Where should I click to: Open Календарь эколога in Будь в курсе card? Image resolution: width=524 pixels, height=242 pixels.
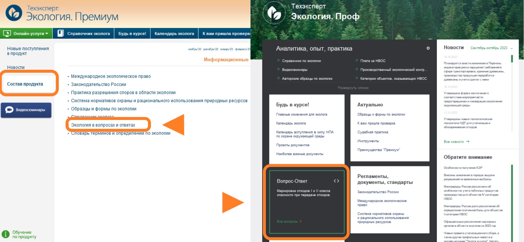[x=291, y=123]
